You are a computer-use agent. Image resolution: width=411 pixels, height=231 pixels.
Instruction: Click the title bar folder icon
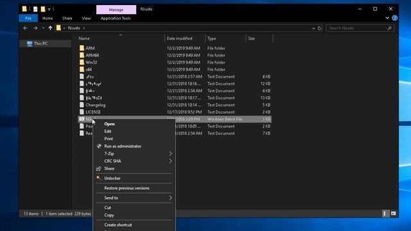click(x=24, y=9)
